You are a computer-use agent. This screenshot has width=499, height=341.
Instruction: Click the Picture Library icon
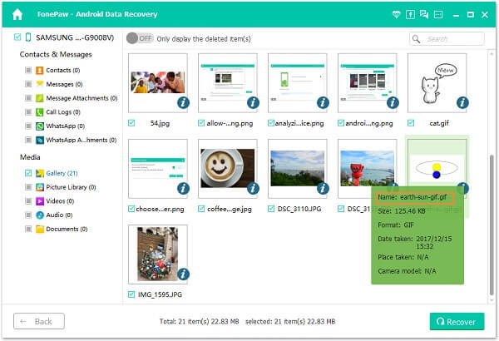click(x=39, y=187)
